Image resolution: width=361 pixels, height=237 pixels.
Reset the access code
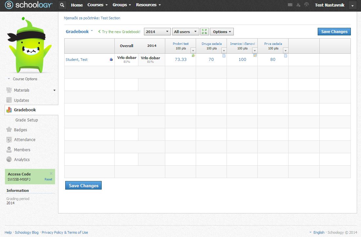pos(48,179)
